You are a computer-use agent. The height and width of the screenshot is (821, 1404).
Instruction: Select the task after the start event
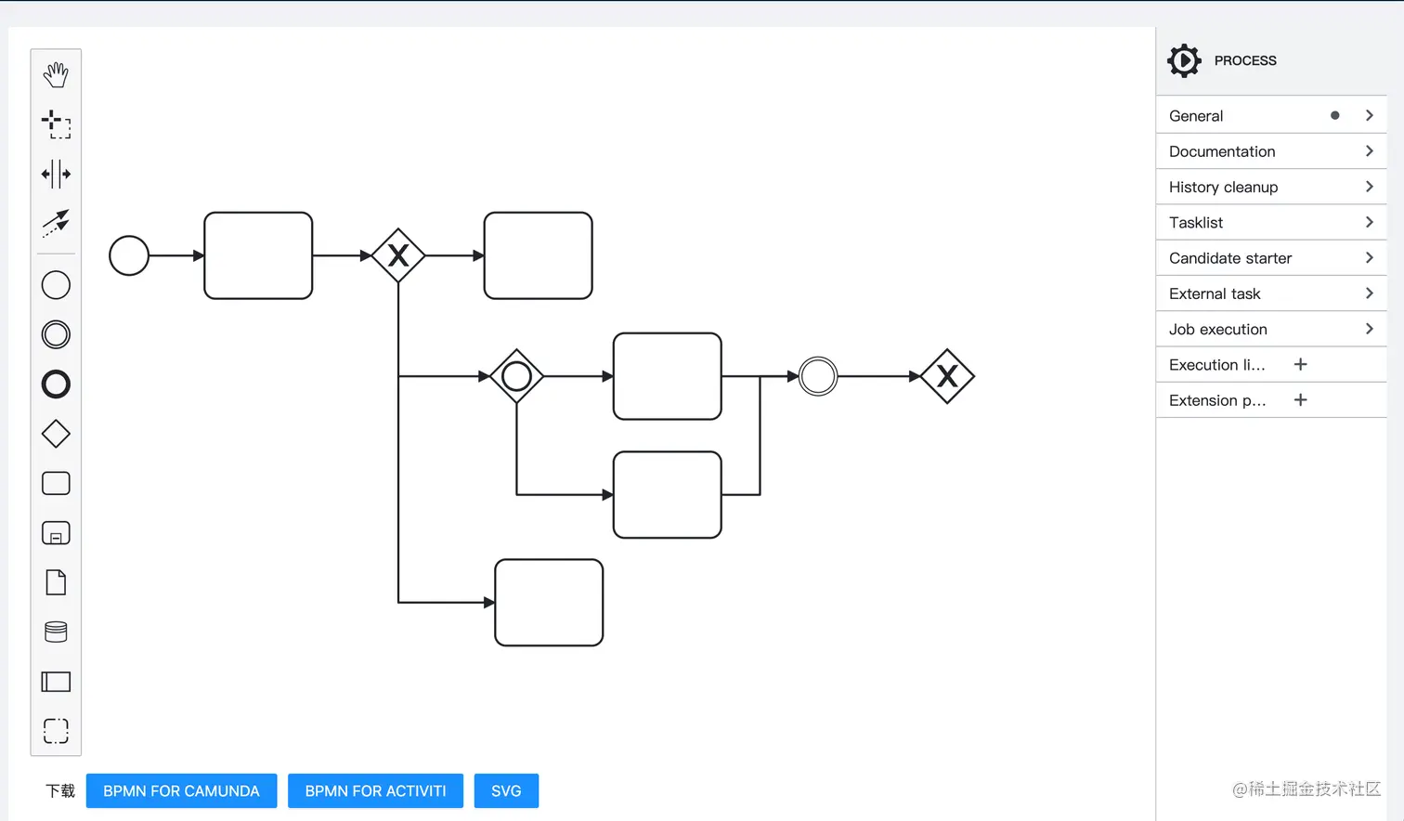(x=258, y=255)
